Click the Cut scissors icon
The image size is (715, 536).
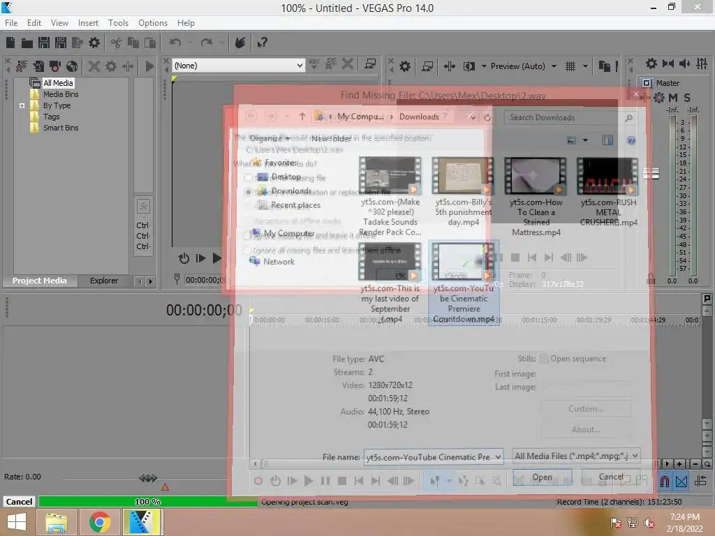117,43
